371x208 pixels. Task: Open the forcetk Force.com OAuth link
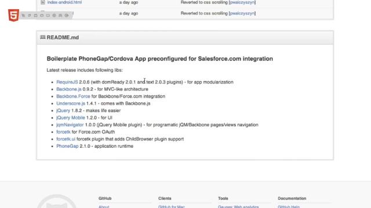[63, 132]
